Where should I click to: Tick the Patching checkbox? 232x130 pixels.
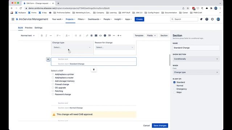coord(53,91)
